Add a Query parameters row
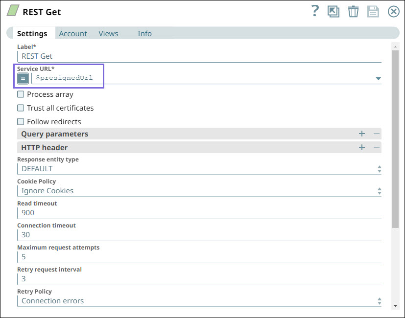405x318 pixels. coord(362,134)
